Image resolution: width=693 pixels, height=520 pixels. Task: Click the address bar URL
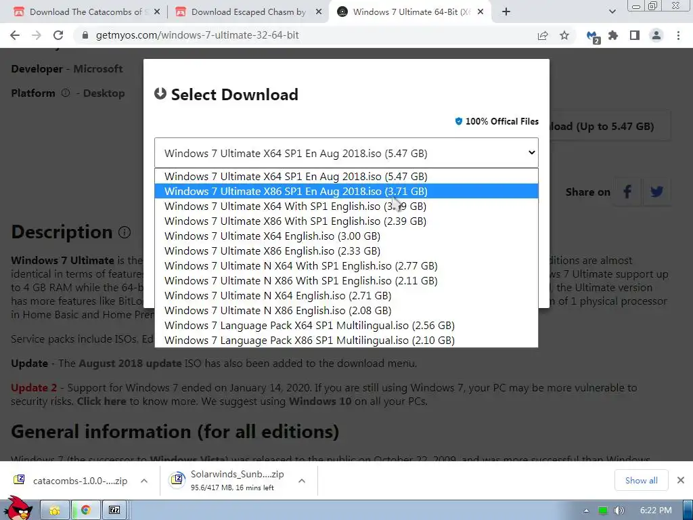pyautogui.click(x=197, y=35)
